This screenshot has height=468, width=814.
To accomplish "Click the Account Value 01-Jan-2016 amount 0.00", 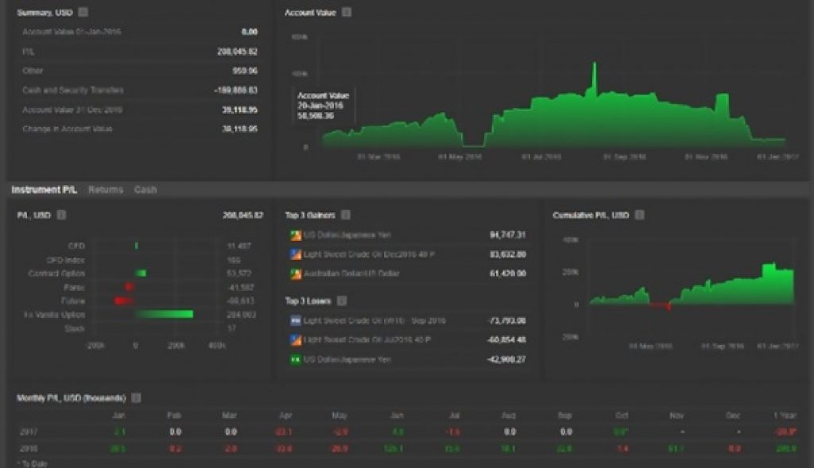I will coord(249,32).
